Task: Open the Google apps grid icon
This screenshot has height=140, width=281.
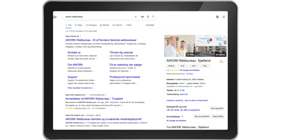Action: [x=224, y=17]
